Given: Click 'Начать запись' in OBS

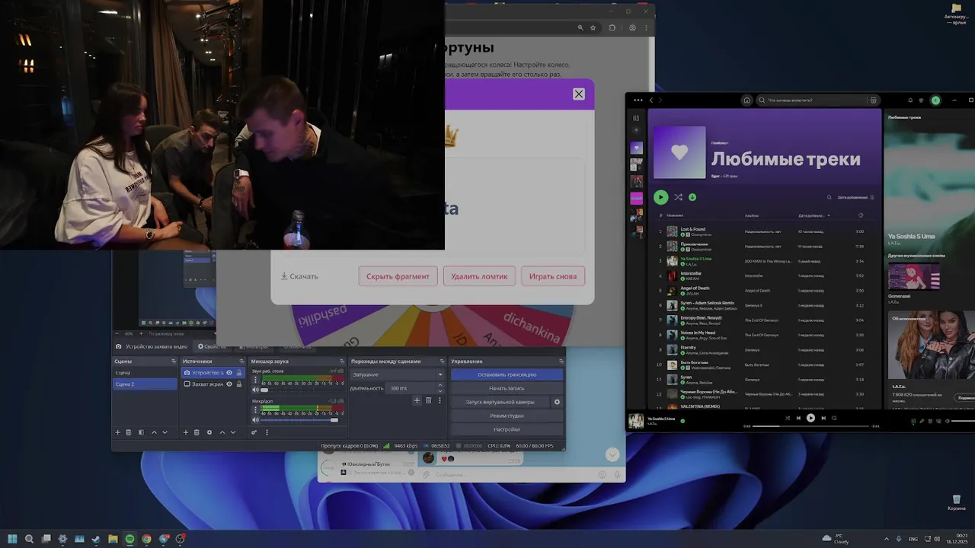Looking at the screenshot, I should click(507, 388).
